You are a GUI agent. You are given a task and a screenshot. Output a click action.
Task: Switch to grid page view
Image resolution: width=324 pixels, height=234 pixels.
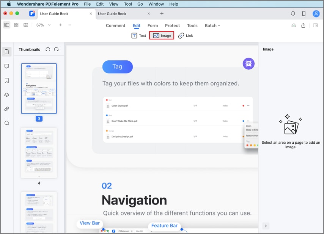pos(16,25)
